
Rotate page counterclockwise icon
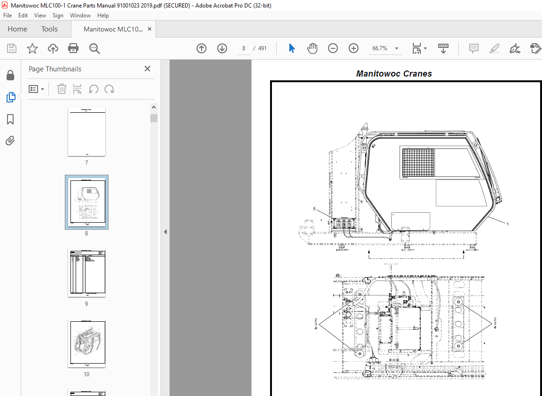93,89
